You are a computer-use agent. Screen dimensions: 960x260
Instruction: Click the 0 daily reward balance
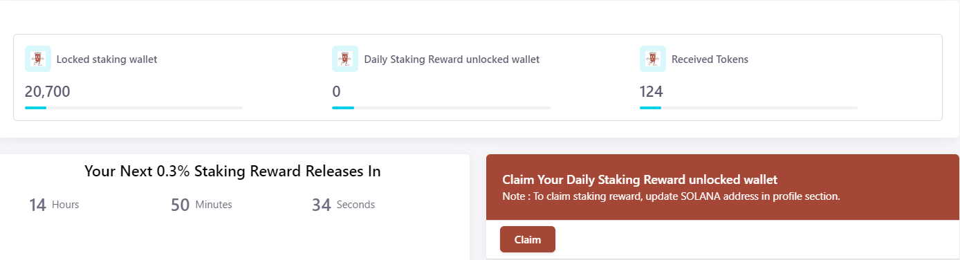coord(336,91)
